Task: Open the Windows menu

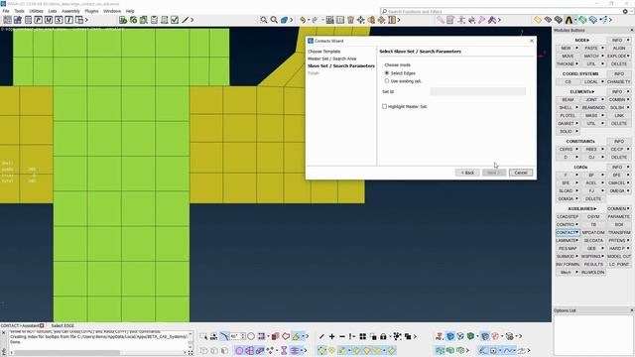Action: (x=112, y=11)
